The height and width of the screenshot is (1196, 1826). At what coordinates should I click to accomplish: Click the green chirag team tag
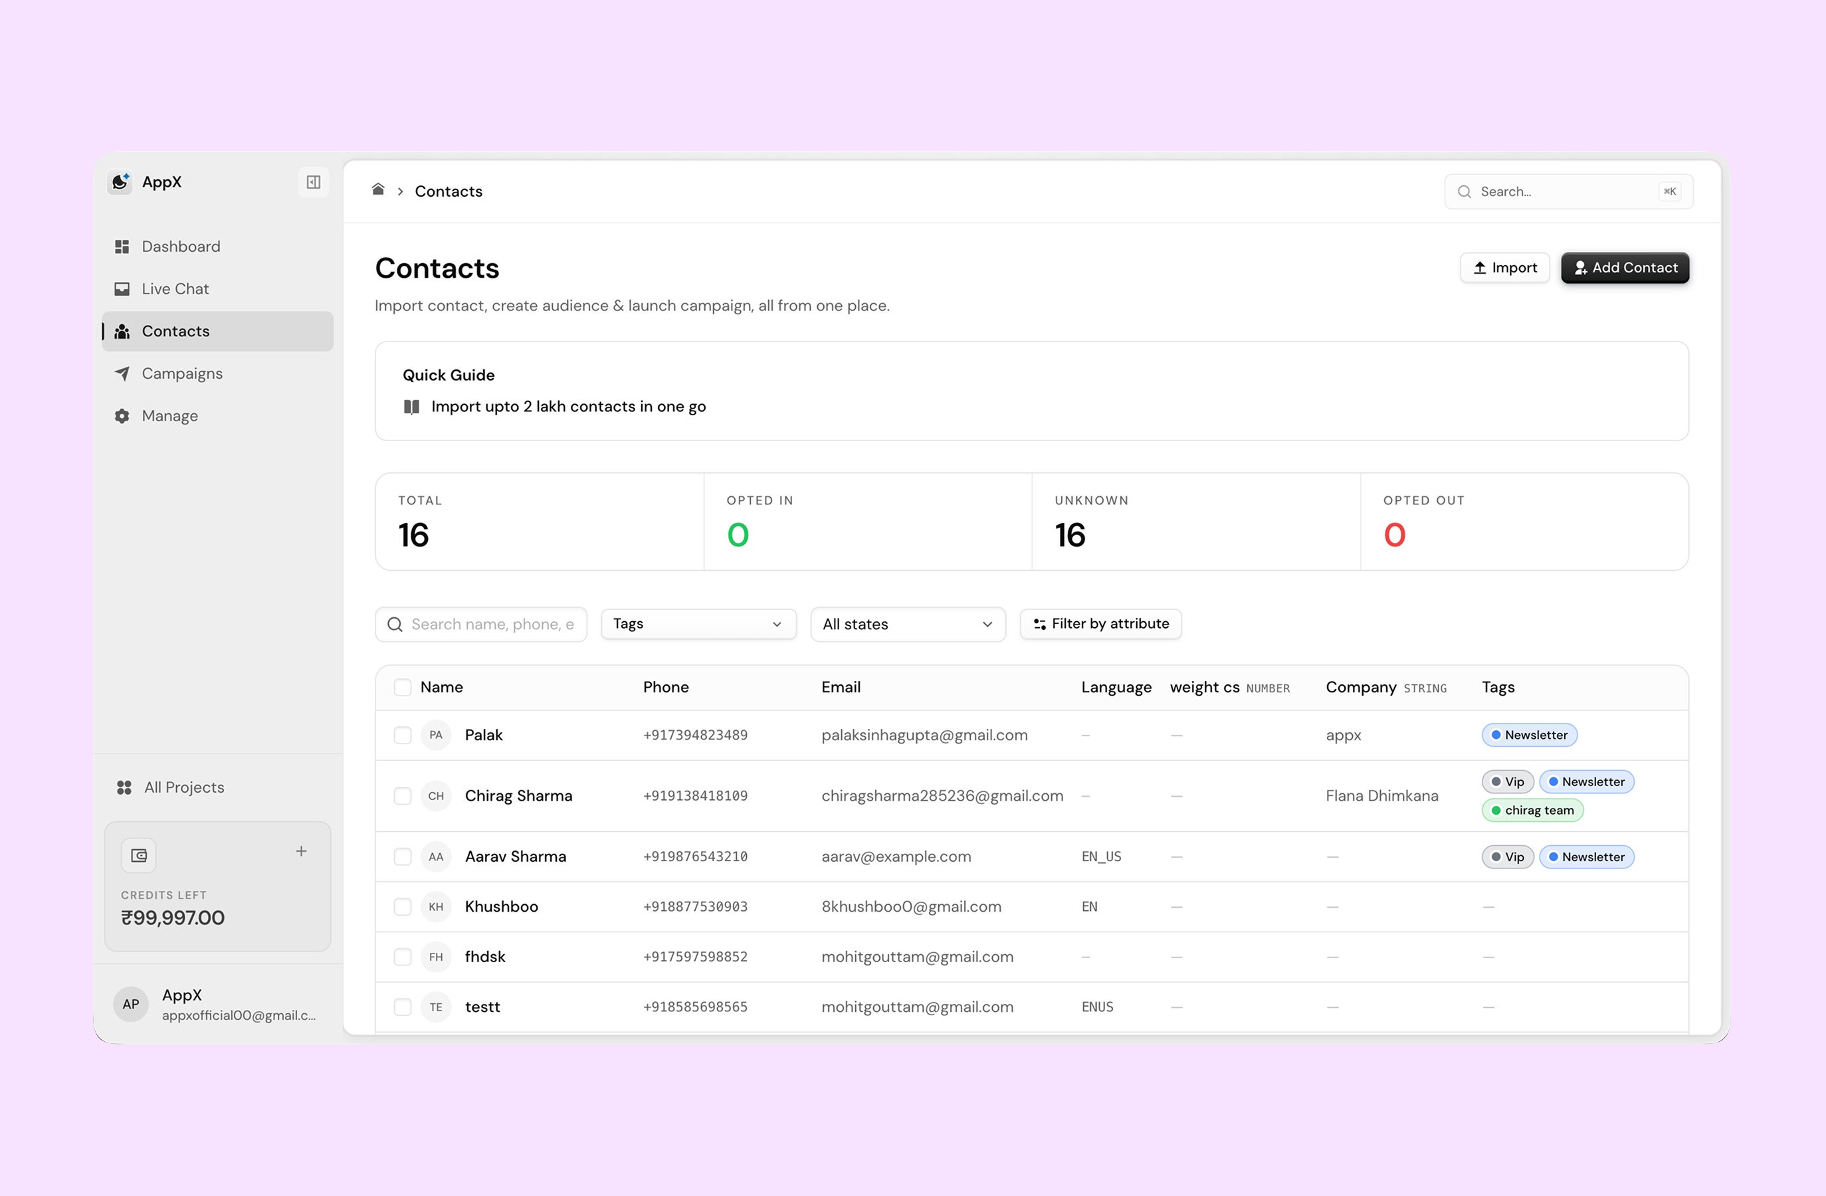pos(1532,810)
